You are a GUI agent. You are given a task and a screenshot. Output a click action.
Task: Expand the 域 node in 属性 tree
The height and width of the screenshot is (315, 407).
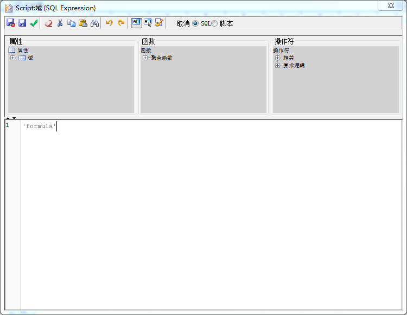point(12,58)
